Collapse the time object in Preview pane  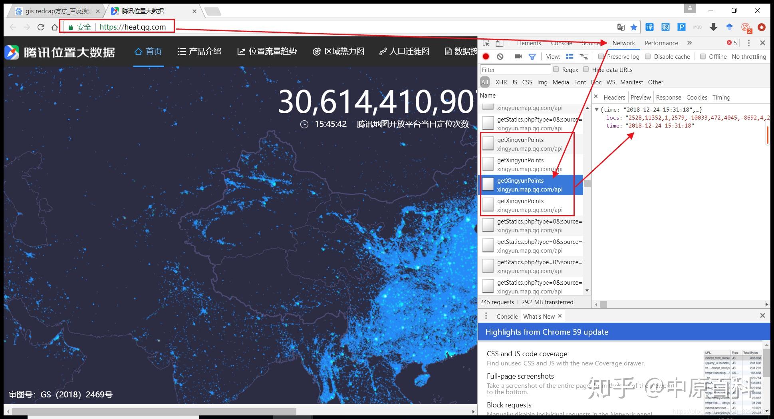597,109
